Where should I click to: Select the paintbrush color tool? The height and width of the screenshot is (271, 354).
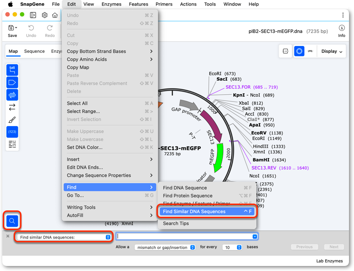tap(12, 119)
